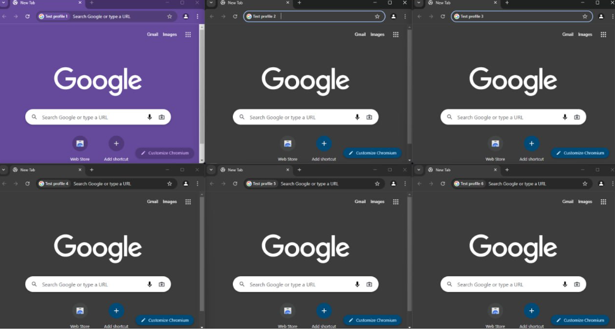Open Images link in Test profile 6 window

[x=585, y=202]
